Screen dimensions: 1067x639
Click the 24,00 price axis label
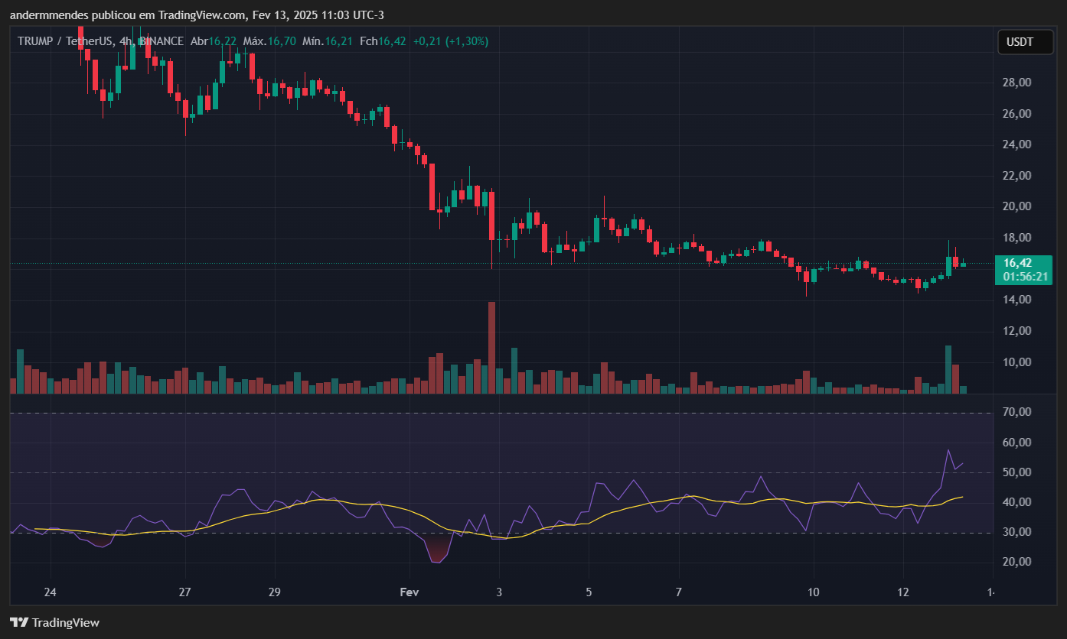(x=1016, y=144)
